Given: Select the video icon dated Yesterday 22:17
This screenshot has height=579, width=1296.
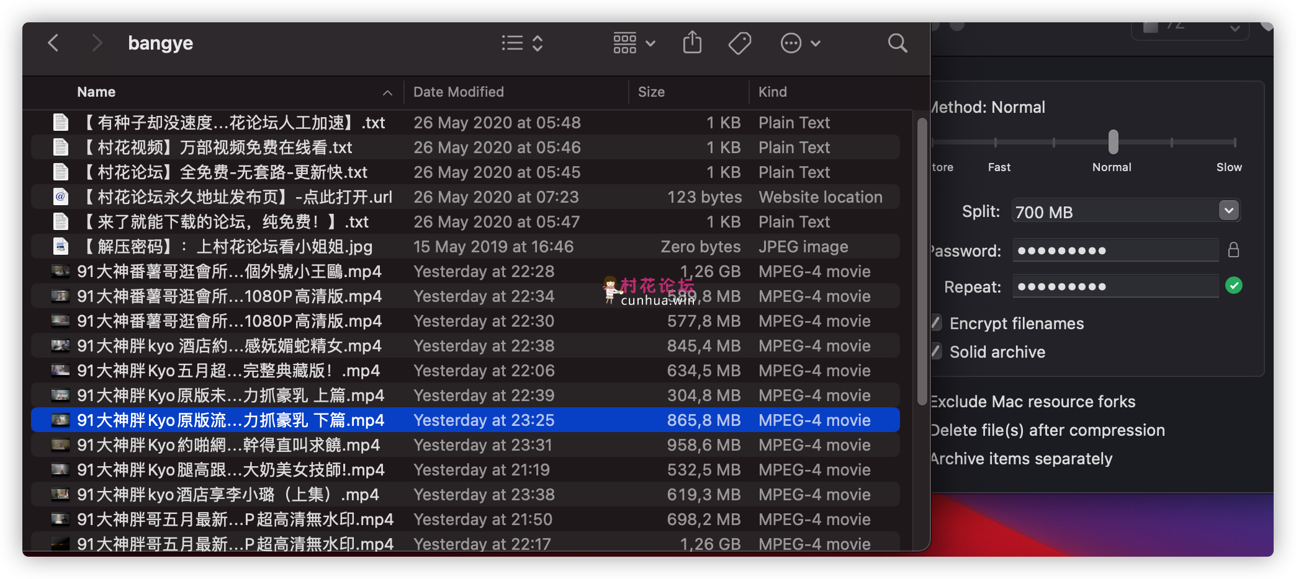Looking at the screenshot, I should 60,544.
